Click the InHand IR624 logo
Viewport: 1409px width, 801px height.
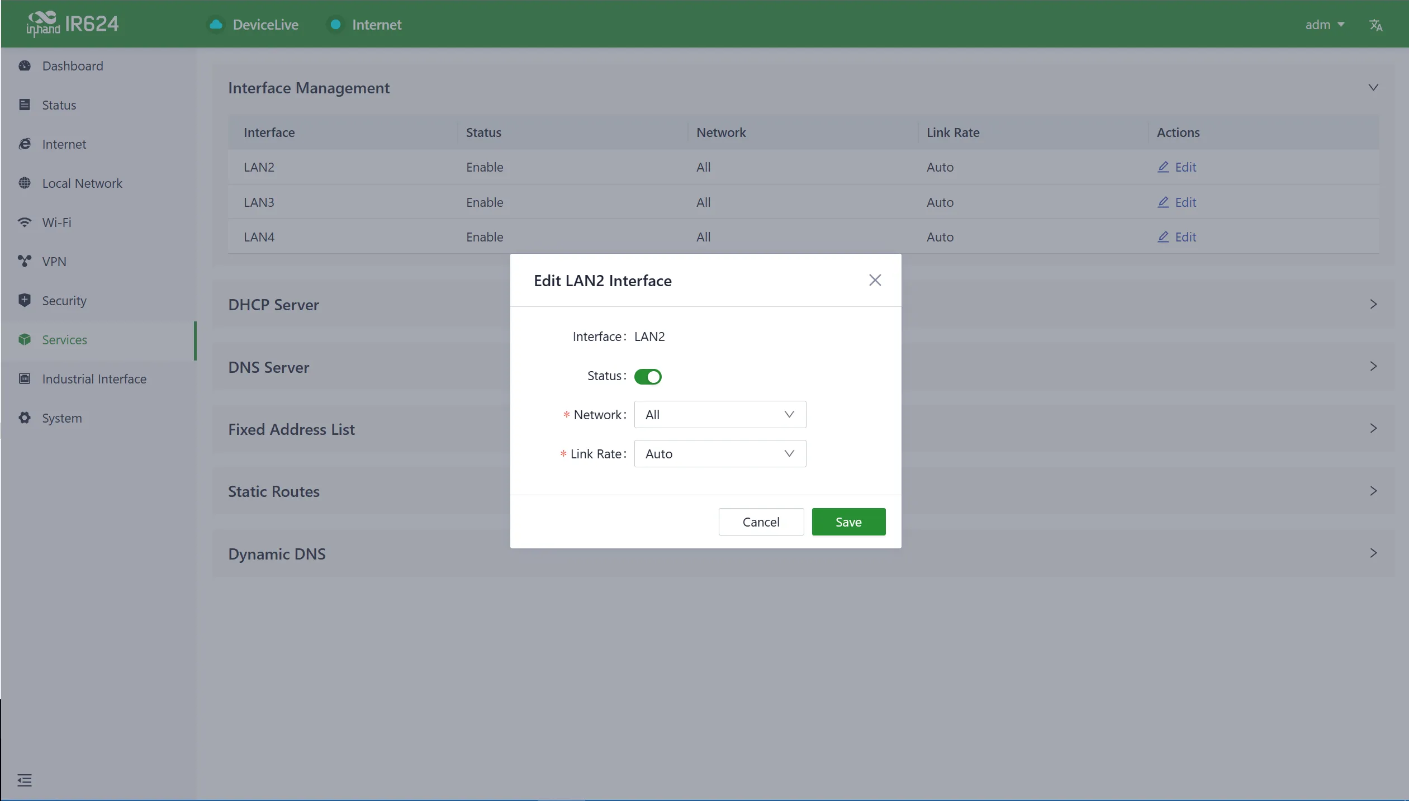point(73,24)
